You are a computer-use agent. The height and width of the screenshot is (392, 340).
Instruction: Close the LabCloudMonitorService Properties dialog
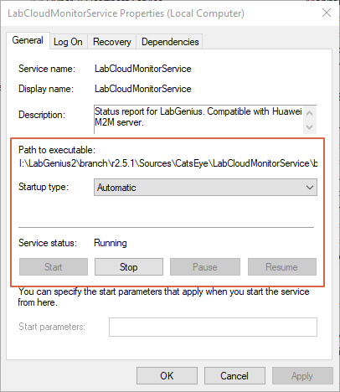tap(327, 13)
